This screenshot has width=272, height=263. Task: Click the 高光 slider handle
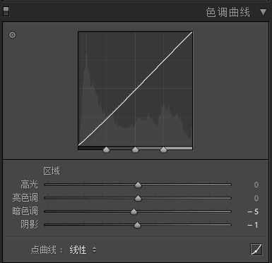[x=138, y=185]
